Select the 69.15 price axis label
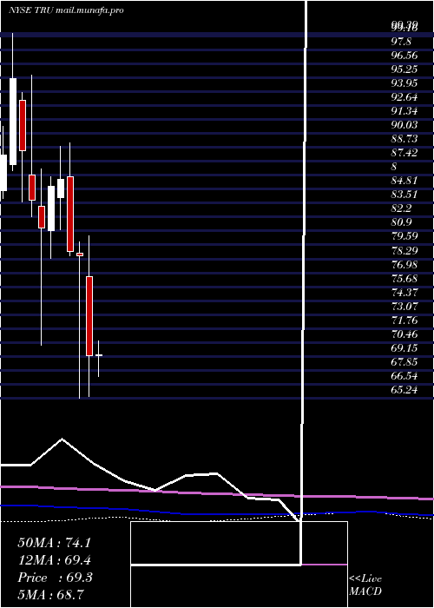Image resolution: width=434 pixels, height=608 pixels. click(404, 348)
